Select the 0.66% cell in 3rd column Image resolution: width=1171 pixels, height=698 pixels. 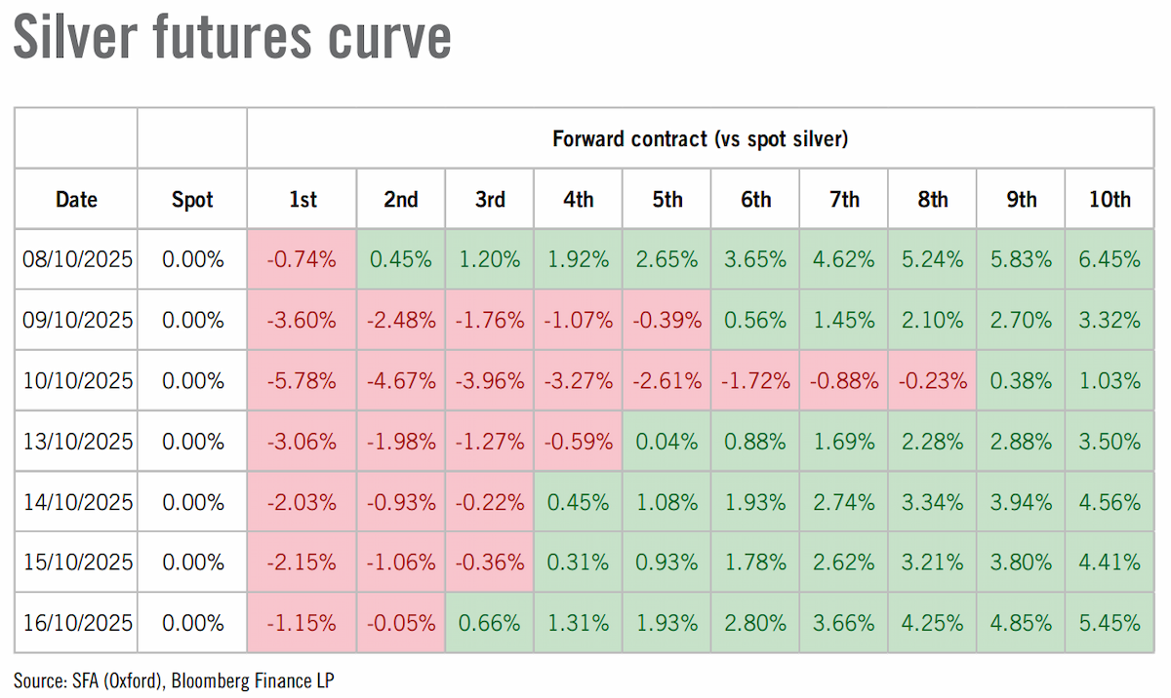pyautogui.click(x=490, y=622)
